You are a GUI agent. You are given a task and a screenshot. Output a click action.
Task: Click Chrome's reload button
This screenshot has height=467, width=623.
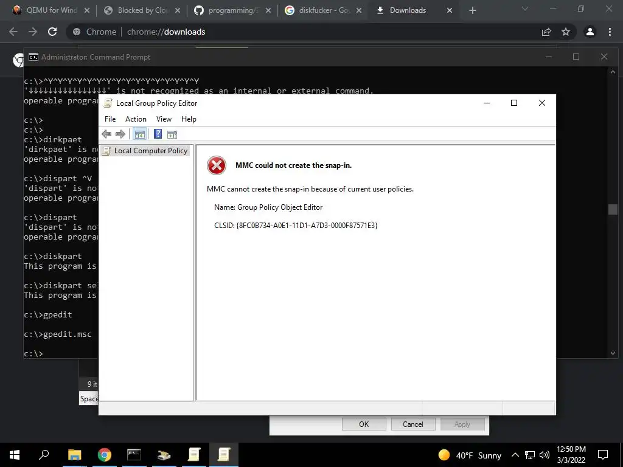point(52,32)
